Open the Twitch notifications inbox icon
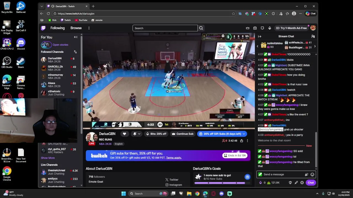353x198 pixels. pos(255,28)
